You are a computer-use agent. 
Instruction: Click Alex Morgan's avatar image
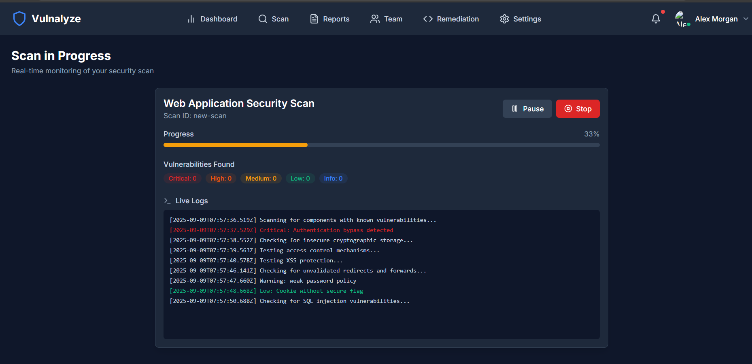click(682, 19)
